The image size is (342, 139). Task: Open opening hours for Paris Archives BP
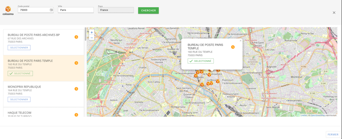[x=76, y=37]
